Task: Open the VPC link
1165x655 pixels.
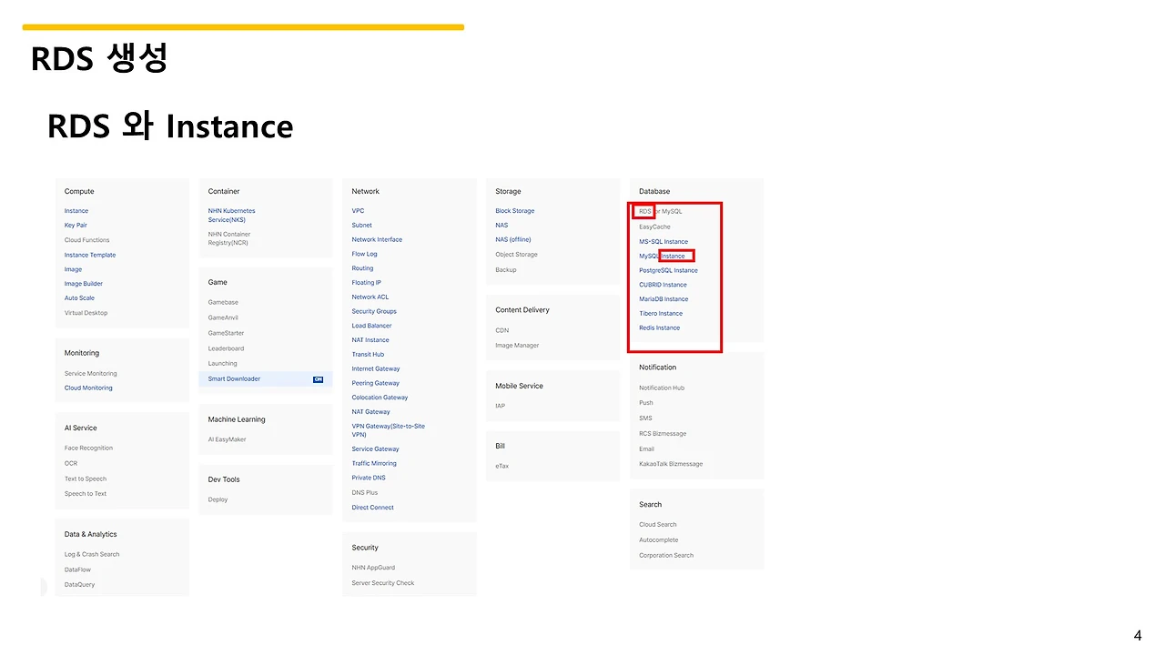Action: click(x=358, y=211)
